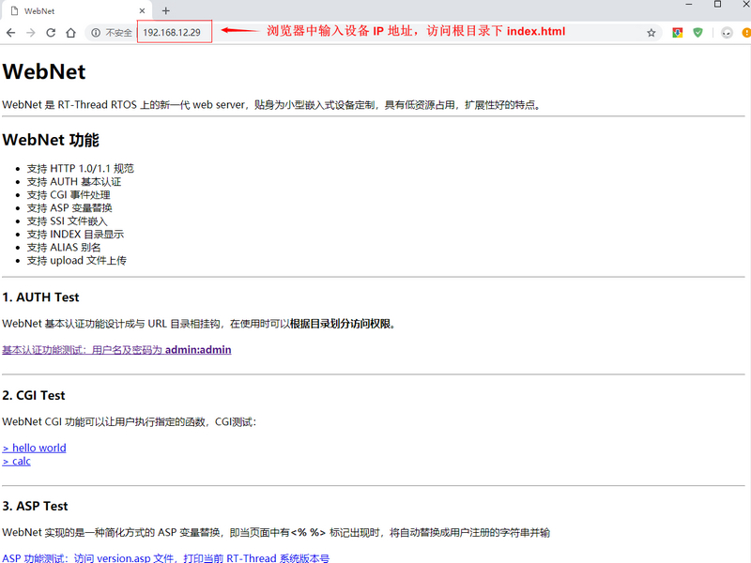Click the browser forward arrow
Screen dimensions: 751x563
point(30,33)
